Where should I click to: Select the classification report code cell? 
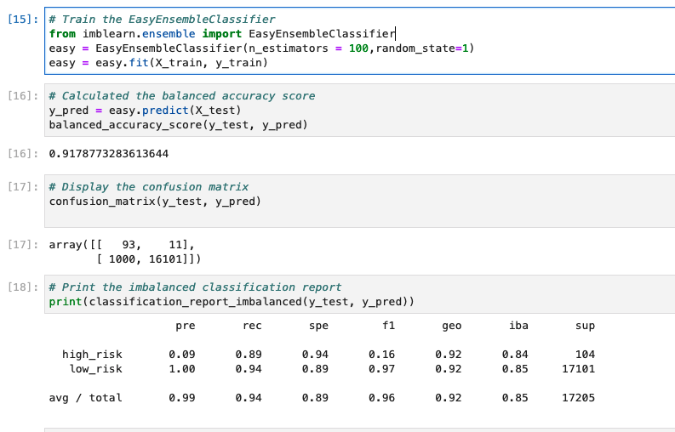tap(360, 294)
